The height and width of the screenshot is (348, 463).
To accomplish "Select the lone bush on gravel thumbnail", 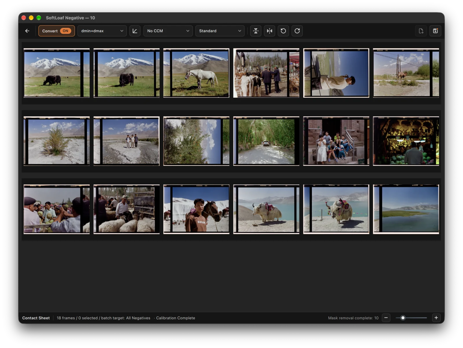I will (x=57, y=141).
